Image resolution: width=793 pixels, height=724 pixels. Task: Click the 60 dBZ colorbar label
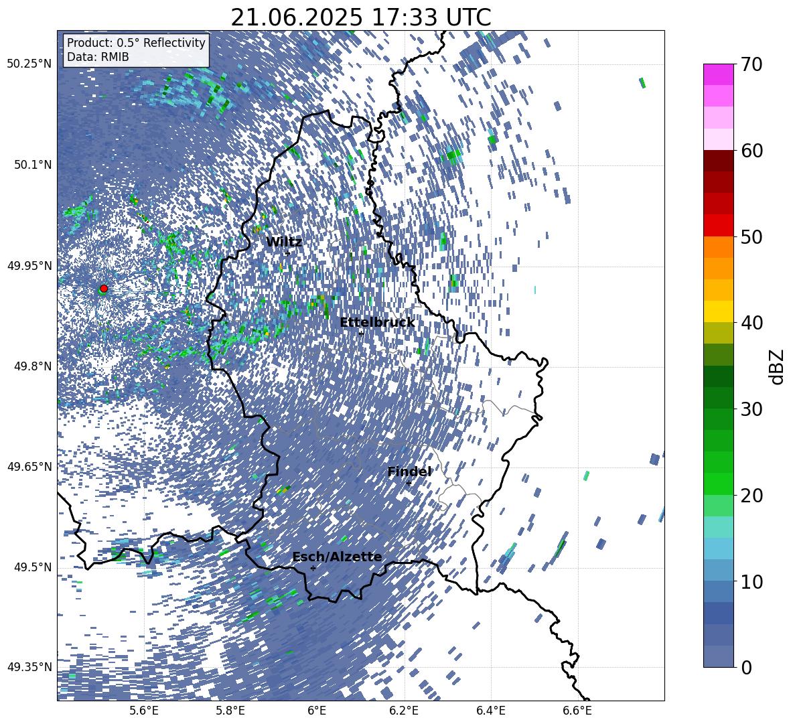tap(751, 151)
